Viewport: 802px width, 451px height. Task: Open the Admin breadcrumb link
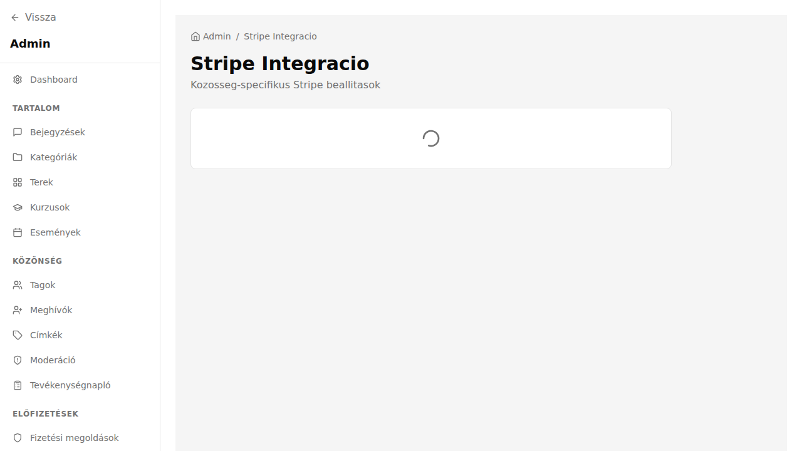click(x=216, y=36)
